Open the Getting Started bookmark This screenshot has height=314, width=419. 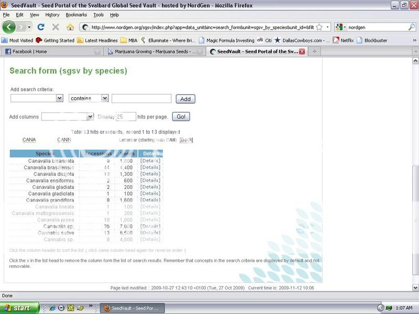point(55,40)
